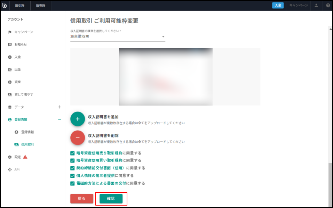Collapse the 登録情報 section with minus sign
Screen dimensions: 333x208
pos(60,119)
